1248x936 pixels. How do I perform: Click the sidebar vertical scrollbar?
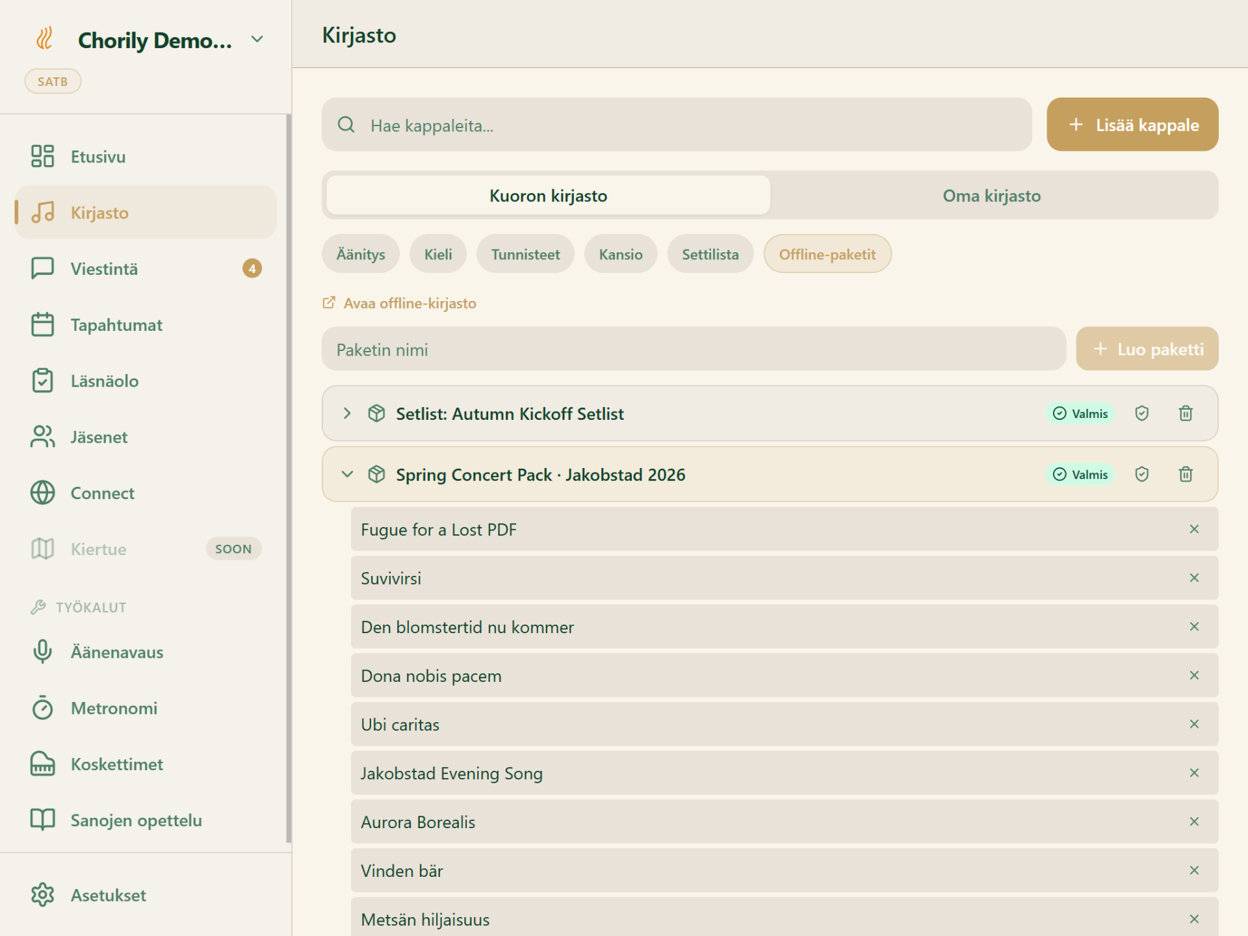[289, 479]
